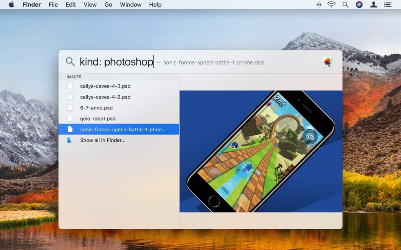Image resolution: width=401 pixels, height=250 pixels.
Task: Open the Wi-Fi status menu
Action: (332, 5)
